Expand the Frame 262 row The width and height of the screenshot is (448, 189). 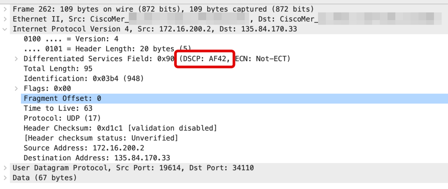[x=5, y=9]
